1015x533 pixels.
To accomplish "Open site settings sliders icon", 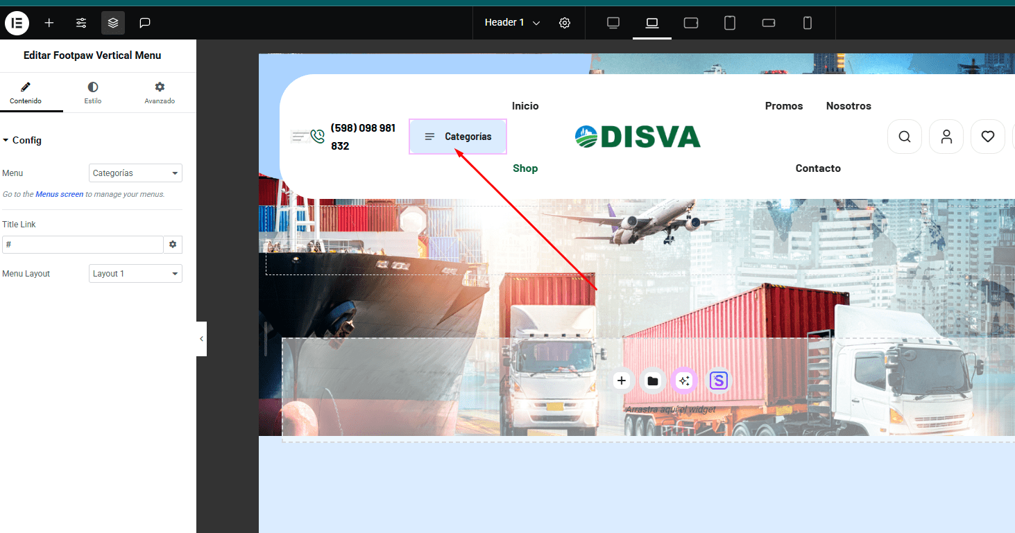I will [x=81, y=23].
